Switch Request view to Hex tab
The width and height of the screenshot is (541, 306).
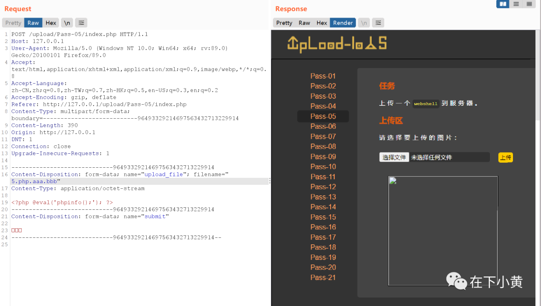coord(51,23)
